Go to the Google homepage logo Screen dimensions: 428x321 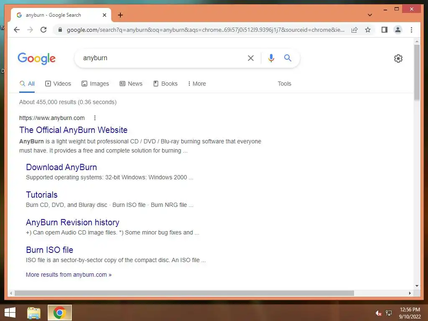[x=37, y=59]
